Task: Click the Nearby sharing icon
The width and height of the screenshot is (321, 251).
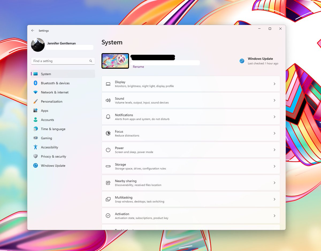Action: (x=108, y=183)
